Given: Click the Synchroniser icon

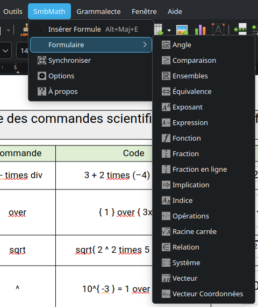Looking at the screenshot, I should point(42,61).
